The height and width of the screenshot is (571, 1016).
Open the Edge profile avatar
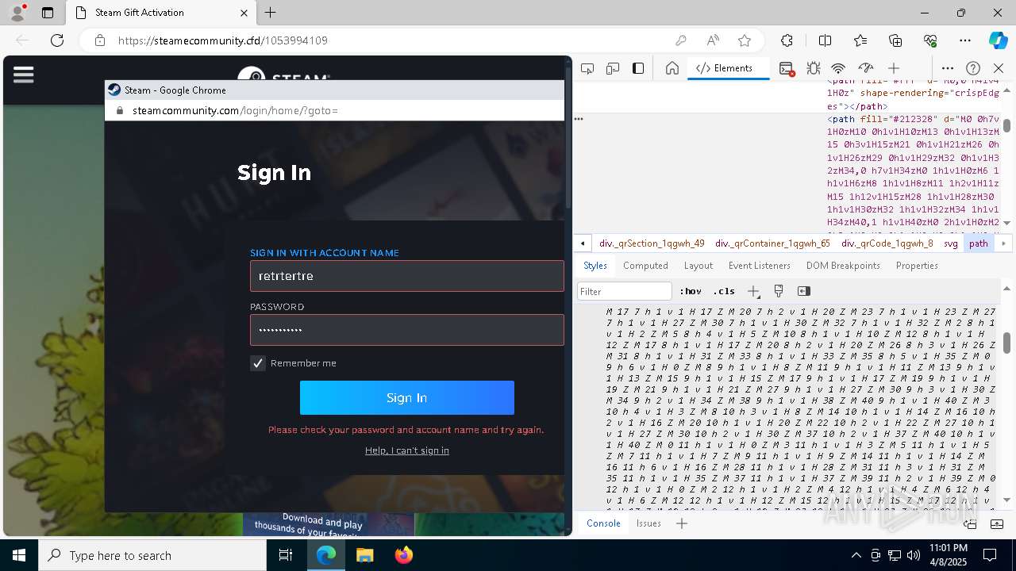[x=17, y=13]
